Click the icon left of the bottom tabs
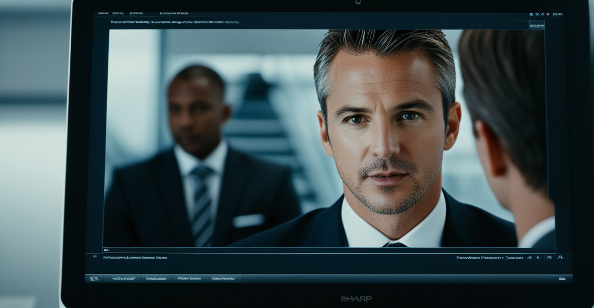594x308 pixels. [x=94, y=278]
